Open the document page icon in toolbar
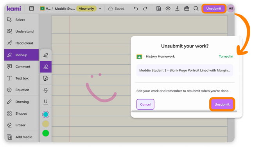The height and width of the screenshot is (147, 262). click(x=159, y=9)
